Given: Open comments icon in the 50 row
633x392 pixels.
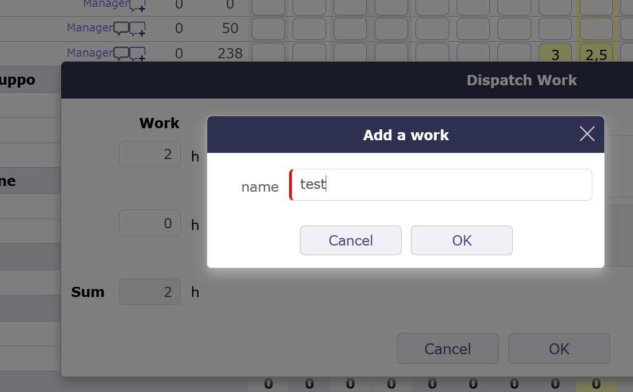Looking at the screenshot, I should [121, 28].
